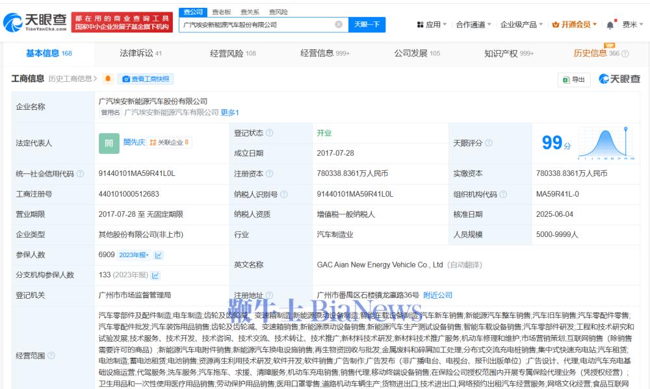This screenshot has width=650, height=389.
Task: Open the 閻先庆 legal representative link
Action: tap(135, 142)
